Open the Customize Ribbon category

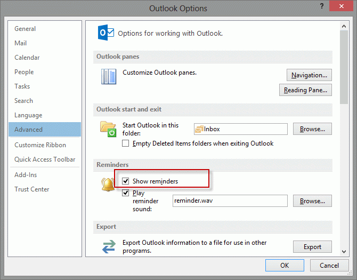[x=45, y=145]
